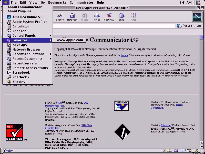205x154 pixels.
Task: Click the component bar grip handle
Action: [x=165, y=151]
